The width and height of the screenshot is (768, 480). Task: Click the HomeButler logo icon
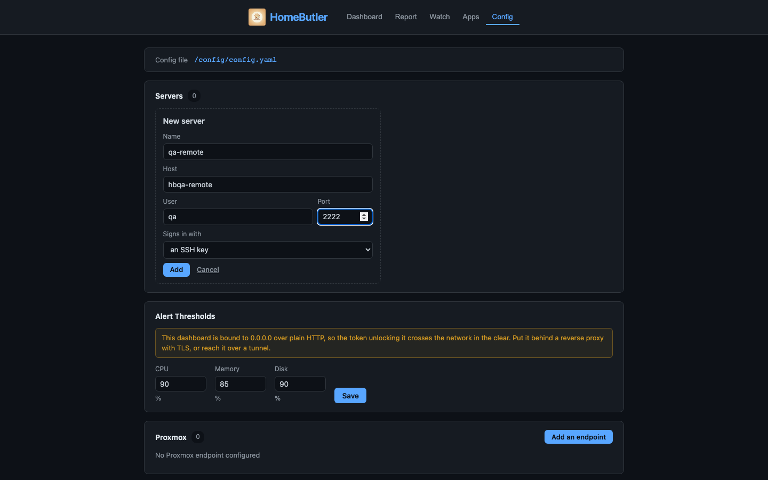point(257,17)
